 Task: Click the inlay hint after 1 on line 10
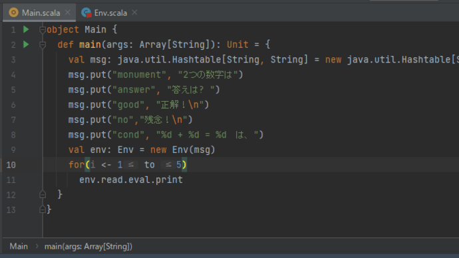click(x=131, y=165)
